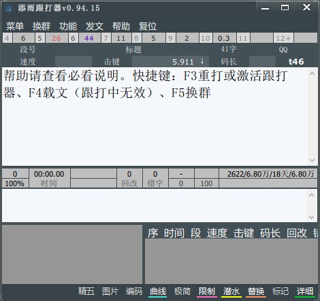Click the 标题 label
The image size is (320, 301).
pyautogui.click(x=133, y=50)
